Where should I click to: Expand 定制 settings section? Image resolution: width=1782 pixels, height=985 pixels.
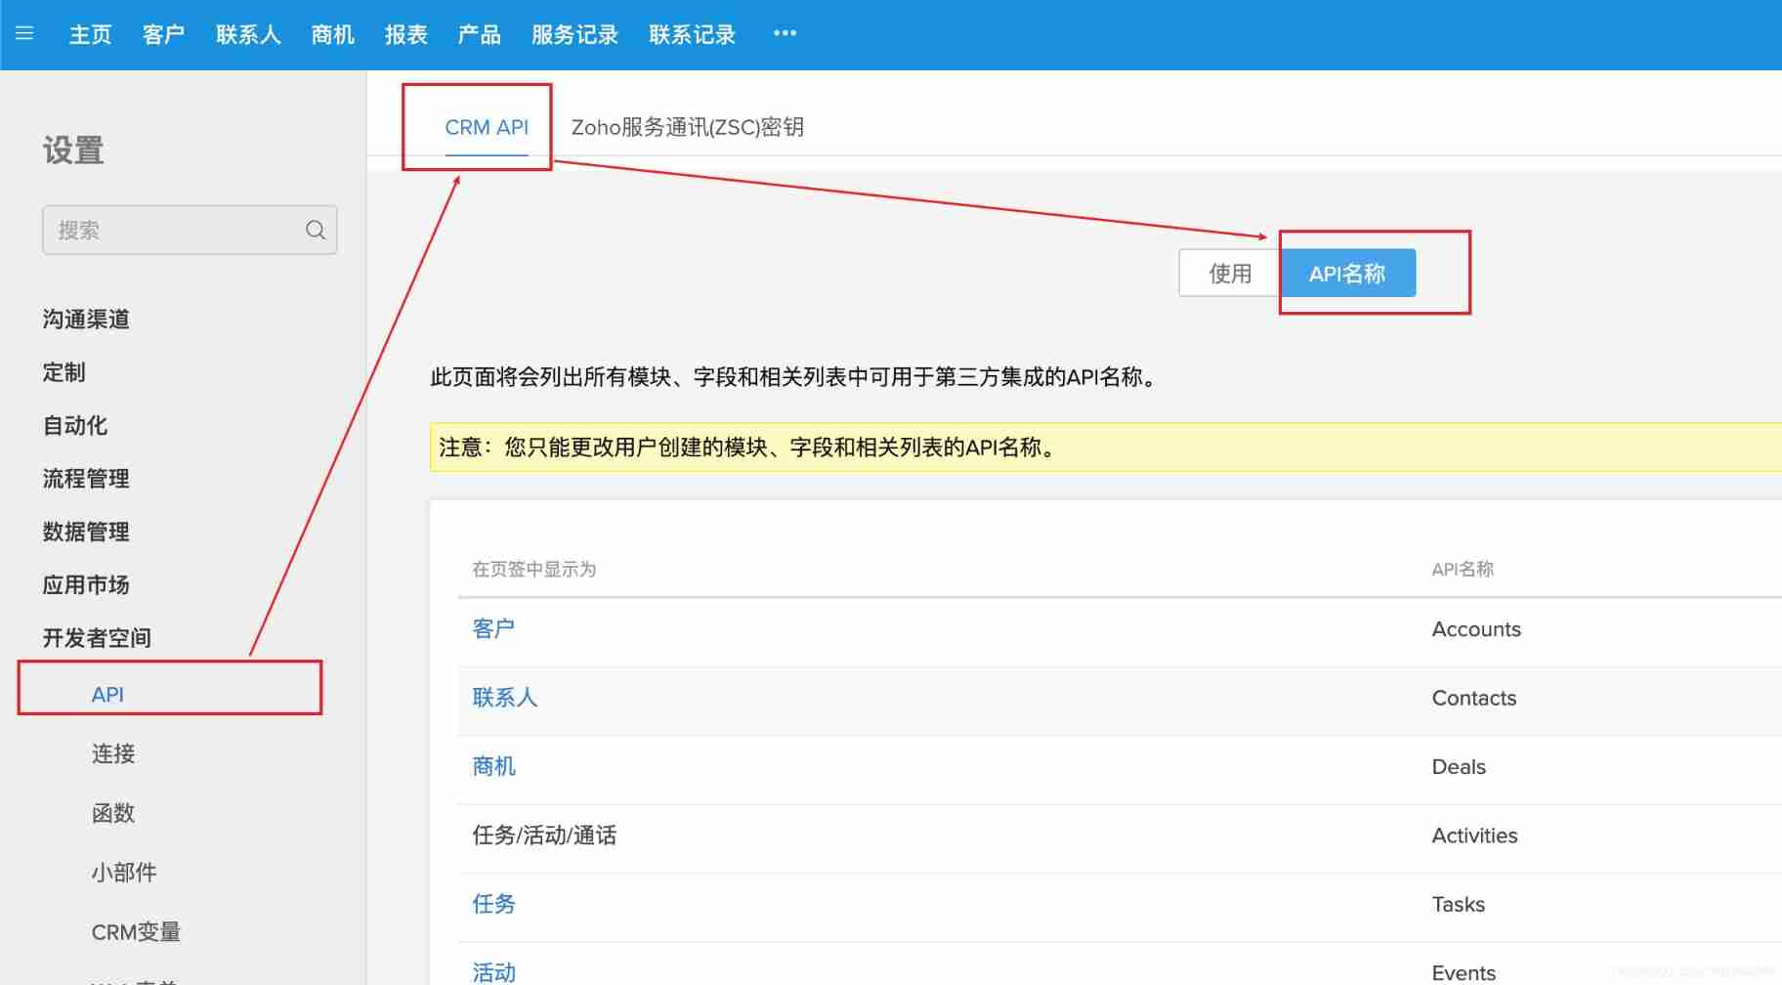point(64,372)
